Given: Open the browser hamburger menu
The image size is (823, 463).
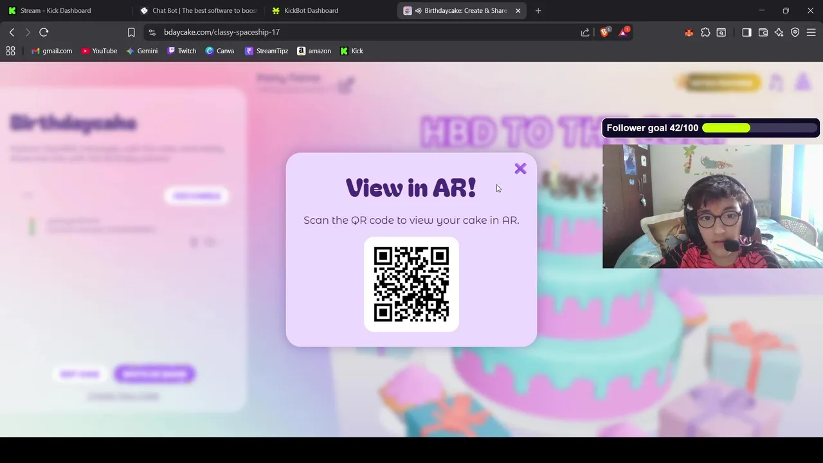Looking at the screenshot, I should coord(811,32).
